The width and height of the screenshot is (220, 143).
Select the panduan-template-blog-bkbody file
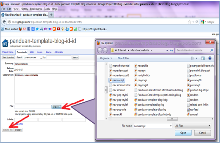pyautogui.click(x=153, y=114)
